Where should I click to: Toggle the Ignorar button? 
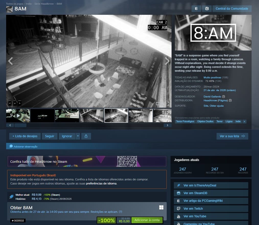coord(67,136)
